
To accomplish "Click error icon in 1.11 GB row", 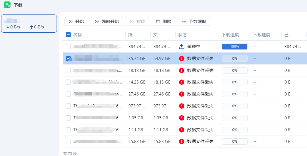I will 182,130.
